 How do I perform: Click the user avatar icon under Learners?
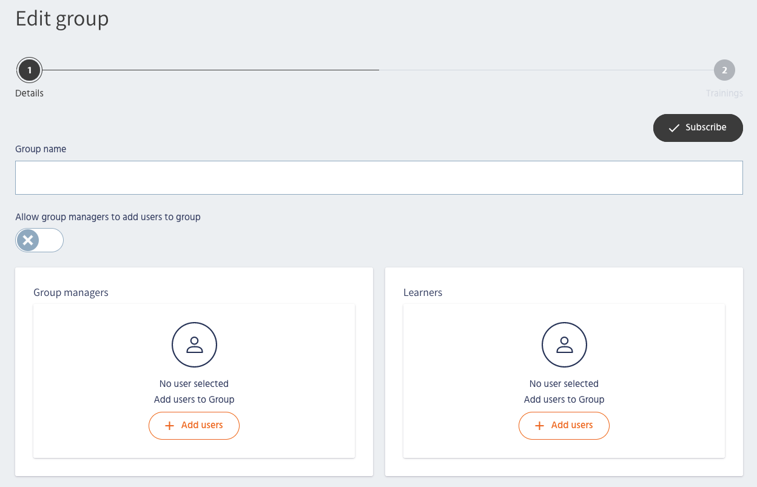tap(564, 345)
